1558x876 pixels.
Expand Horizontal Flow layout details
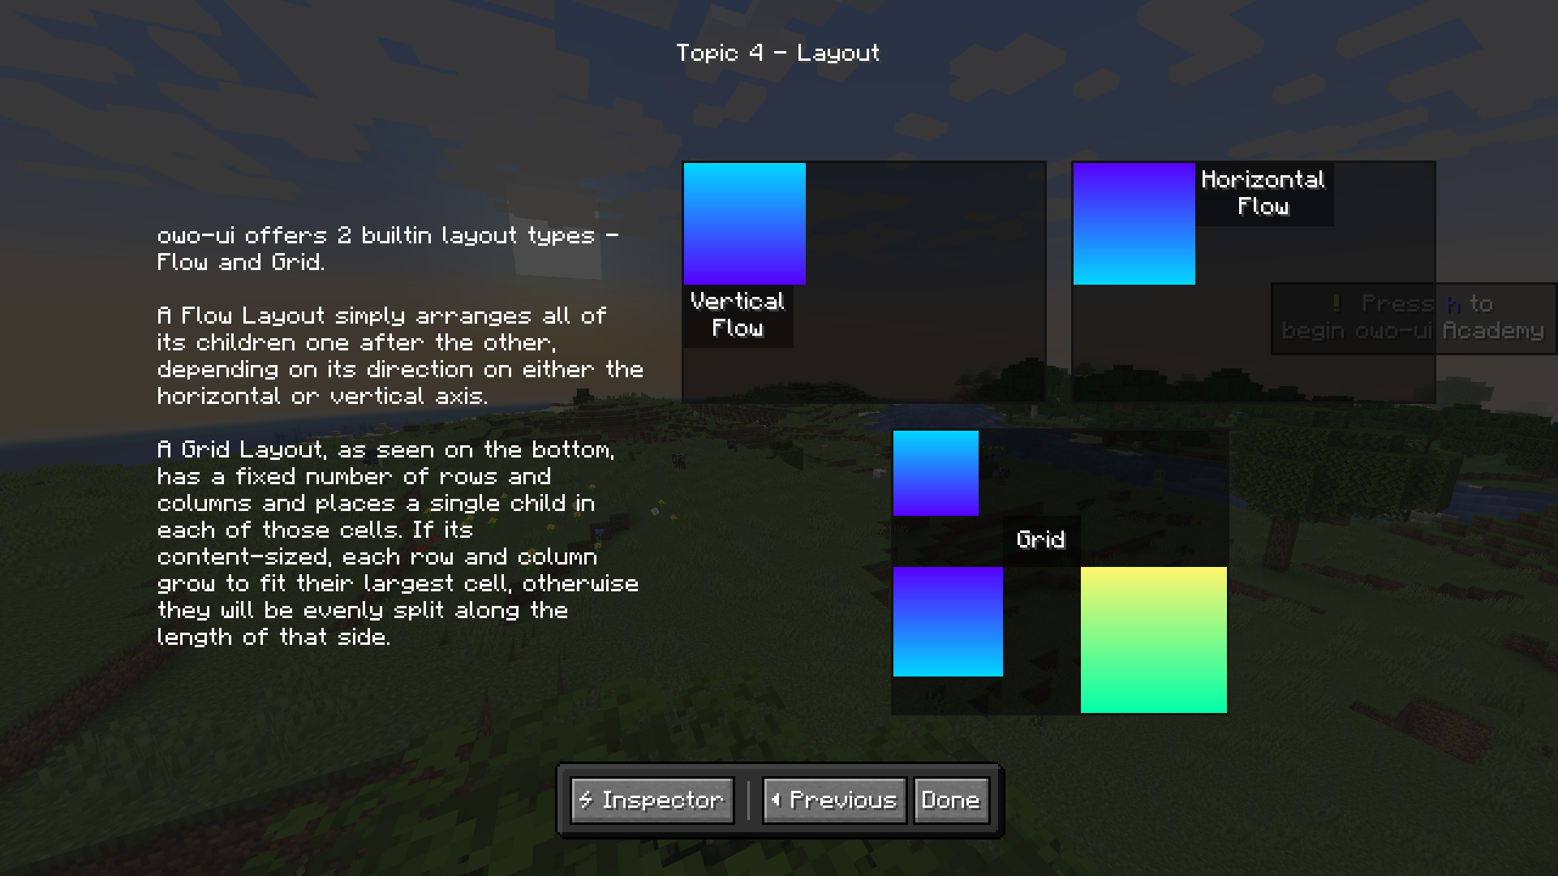point(1263,192)
